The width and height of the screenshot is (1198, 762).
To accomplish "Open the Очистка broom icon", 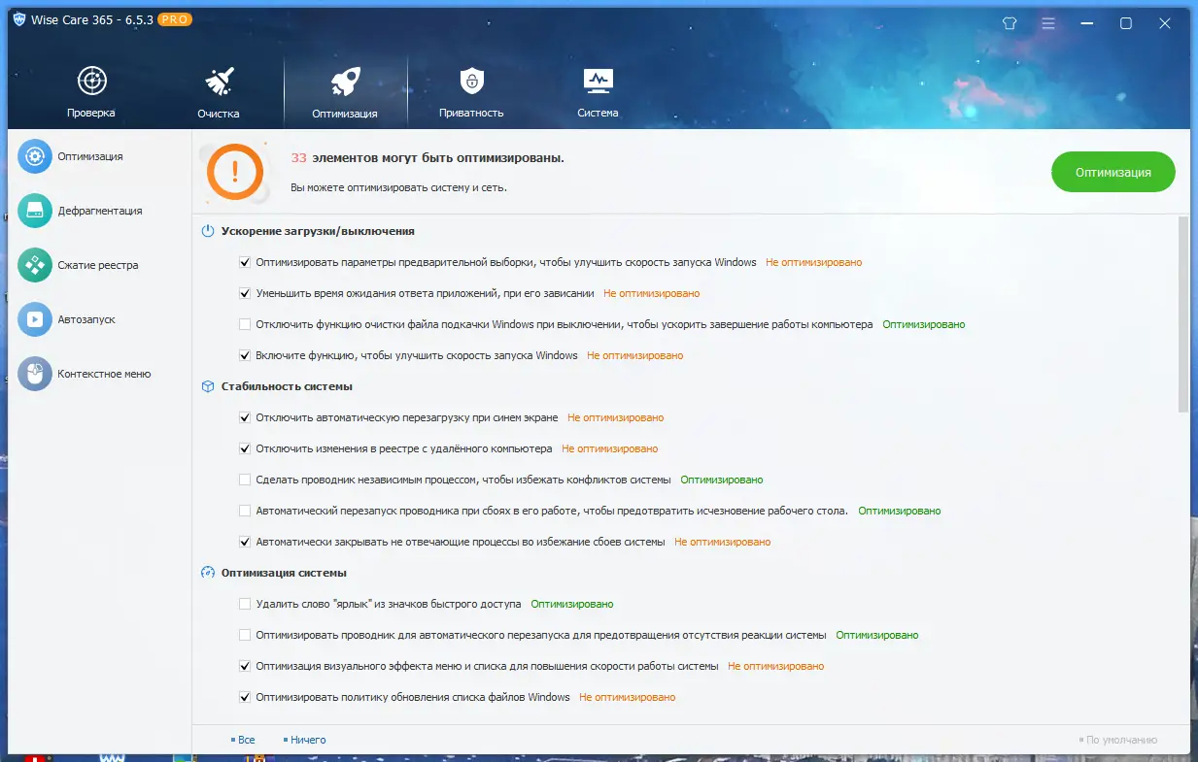I will [x=219, y=81].
